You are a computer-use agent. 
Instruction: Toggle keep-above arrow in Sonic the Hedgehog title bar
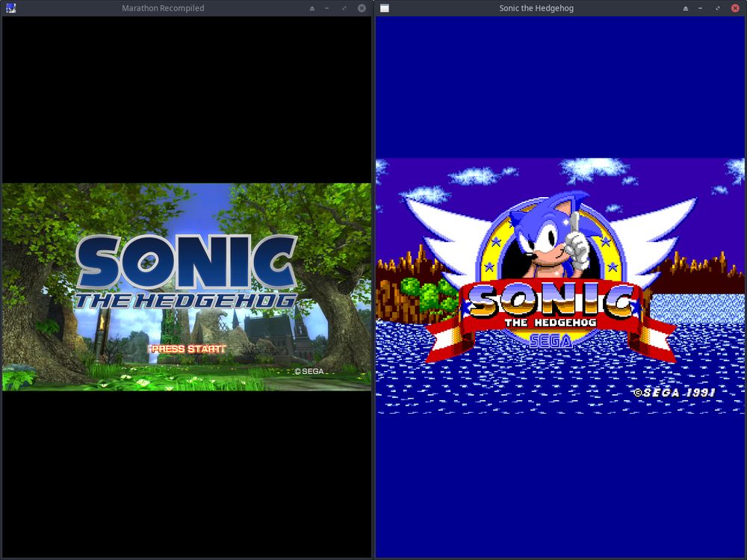point(686,8)
